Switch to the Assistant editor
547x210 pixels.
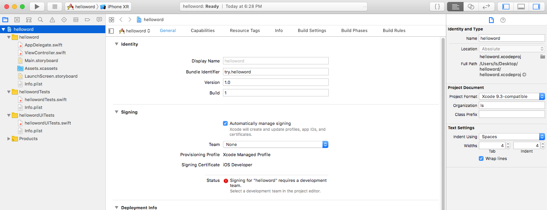(x=471, y=6)
